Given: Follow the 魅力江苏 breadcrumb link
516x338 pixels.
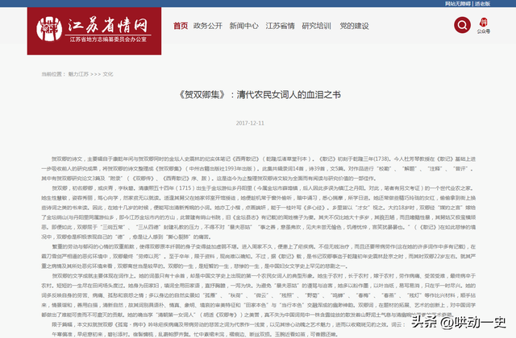Looking at the screenshot, I should pyautogui.click(x=78, y=74).
